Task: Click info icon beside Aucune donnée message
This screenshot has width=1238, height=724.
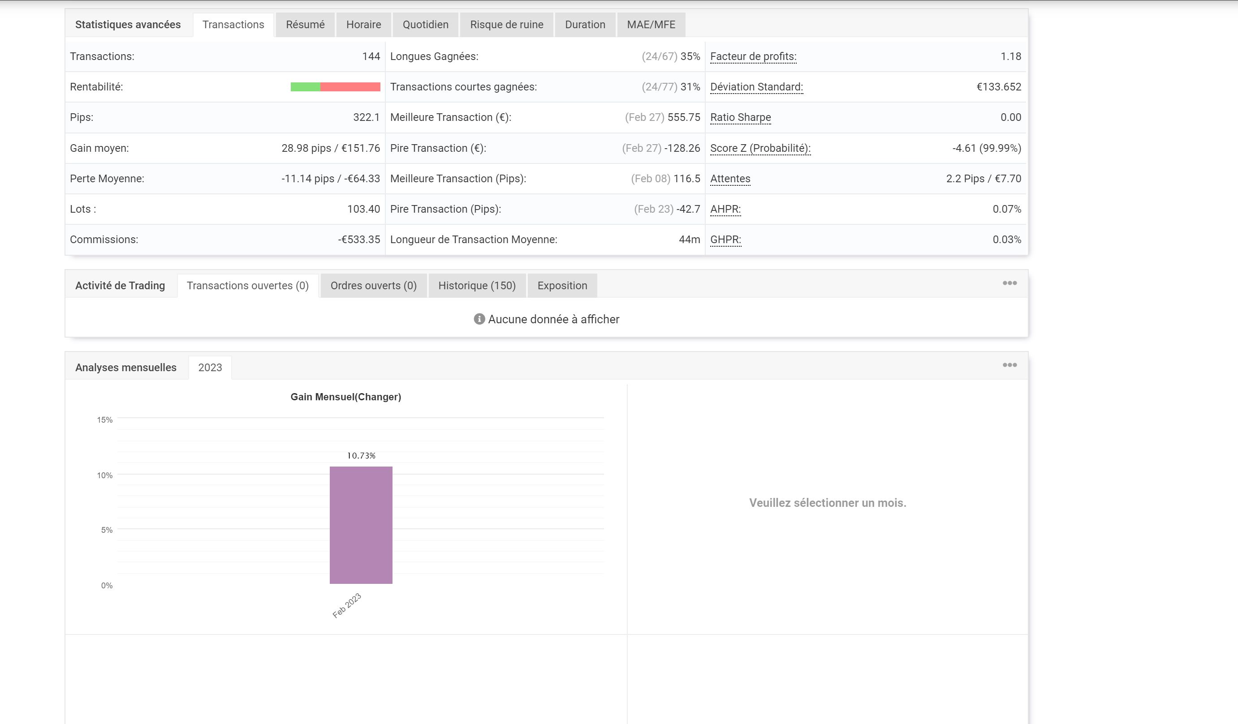Action: click(x=479, y=320)
